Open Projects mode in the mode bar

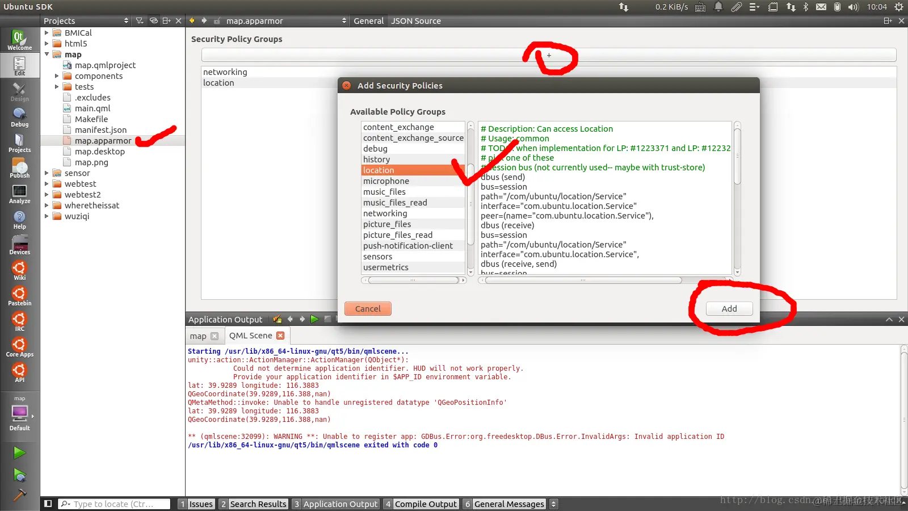[x=19, y=143]
